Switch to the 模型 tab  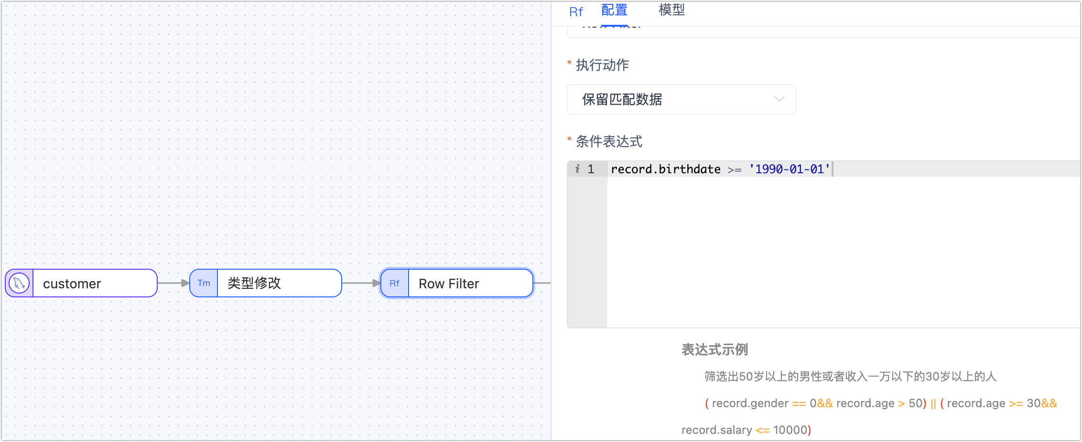[x=671, y=11]
